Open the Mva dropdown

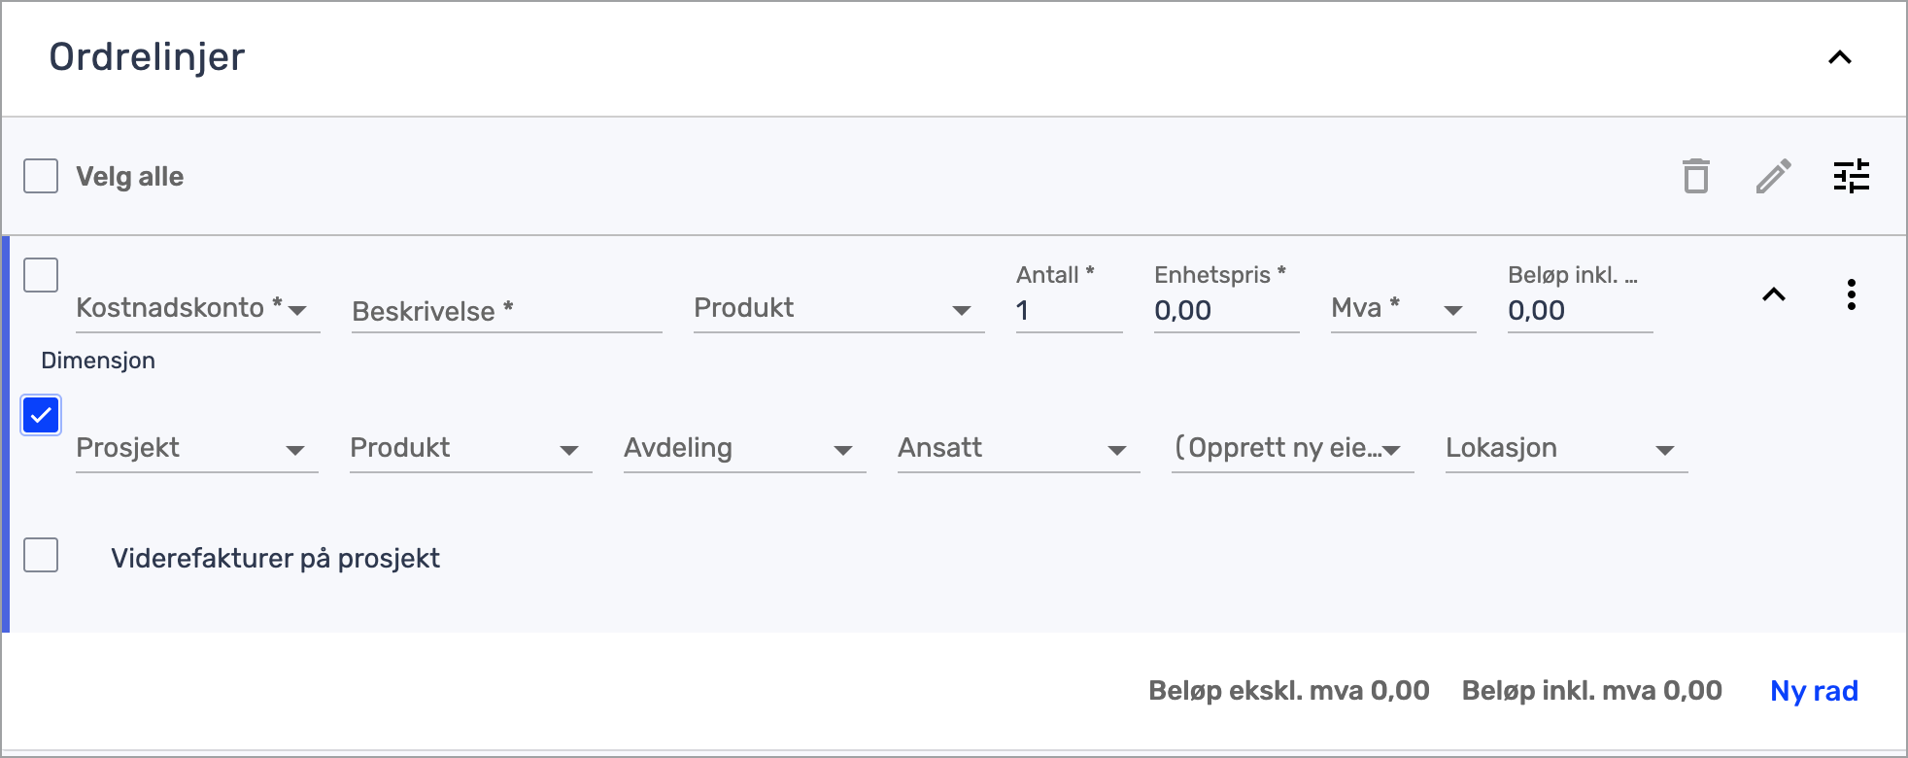1402,309
